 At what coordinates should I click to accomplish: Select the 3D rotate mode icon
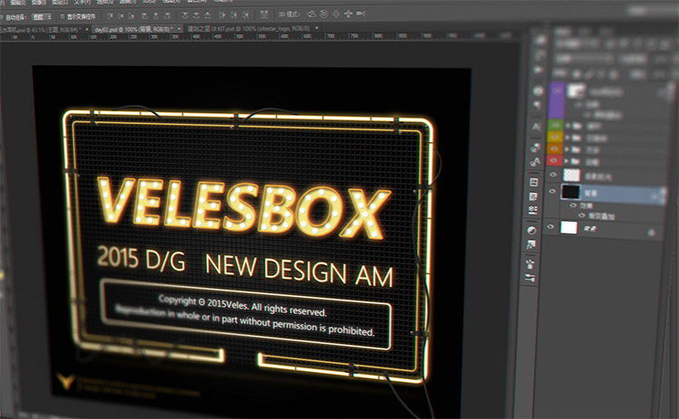tap(311, 14)
